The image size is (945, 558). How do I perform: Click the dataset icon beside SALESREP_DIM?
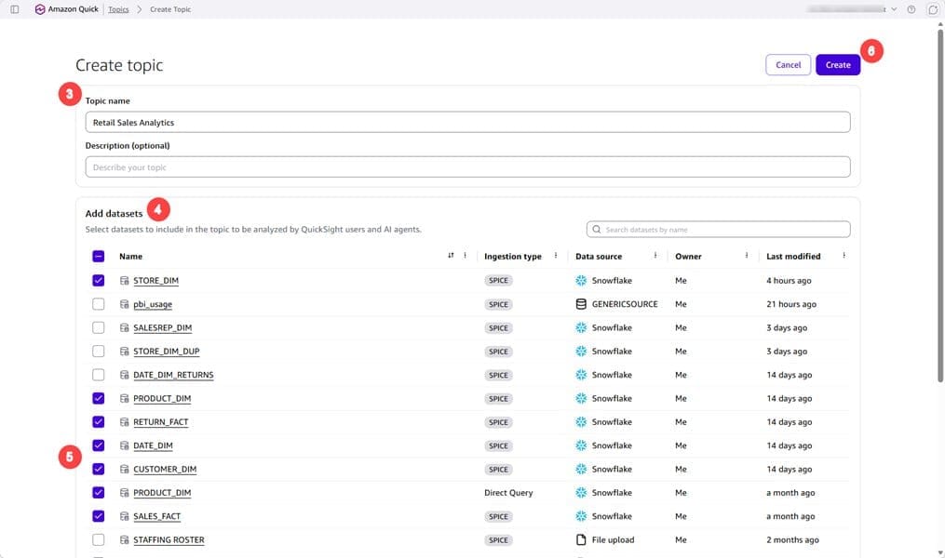(124, 327)
